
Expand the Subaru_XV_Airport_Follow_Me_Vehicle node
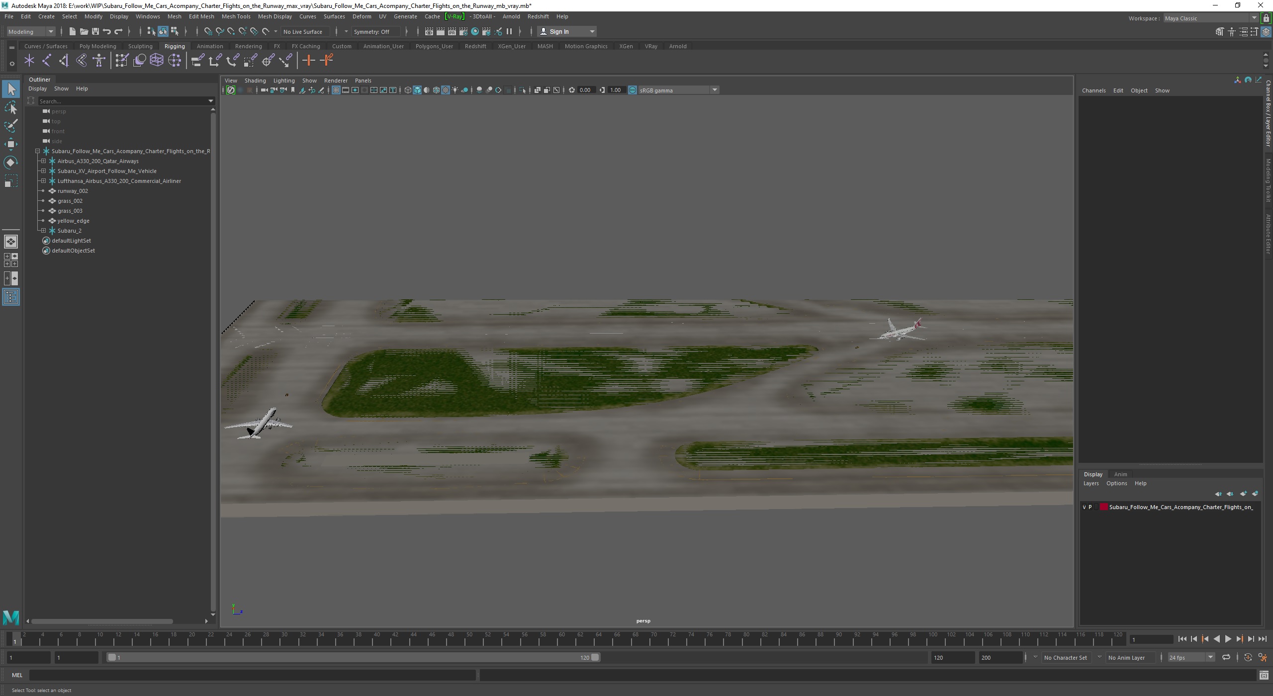click(x=44, y=171)
